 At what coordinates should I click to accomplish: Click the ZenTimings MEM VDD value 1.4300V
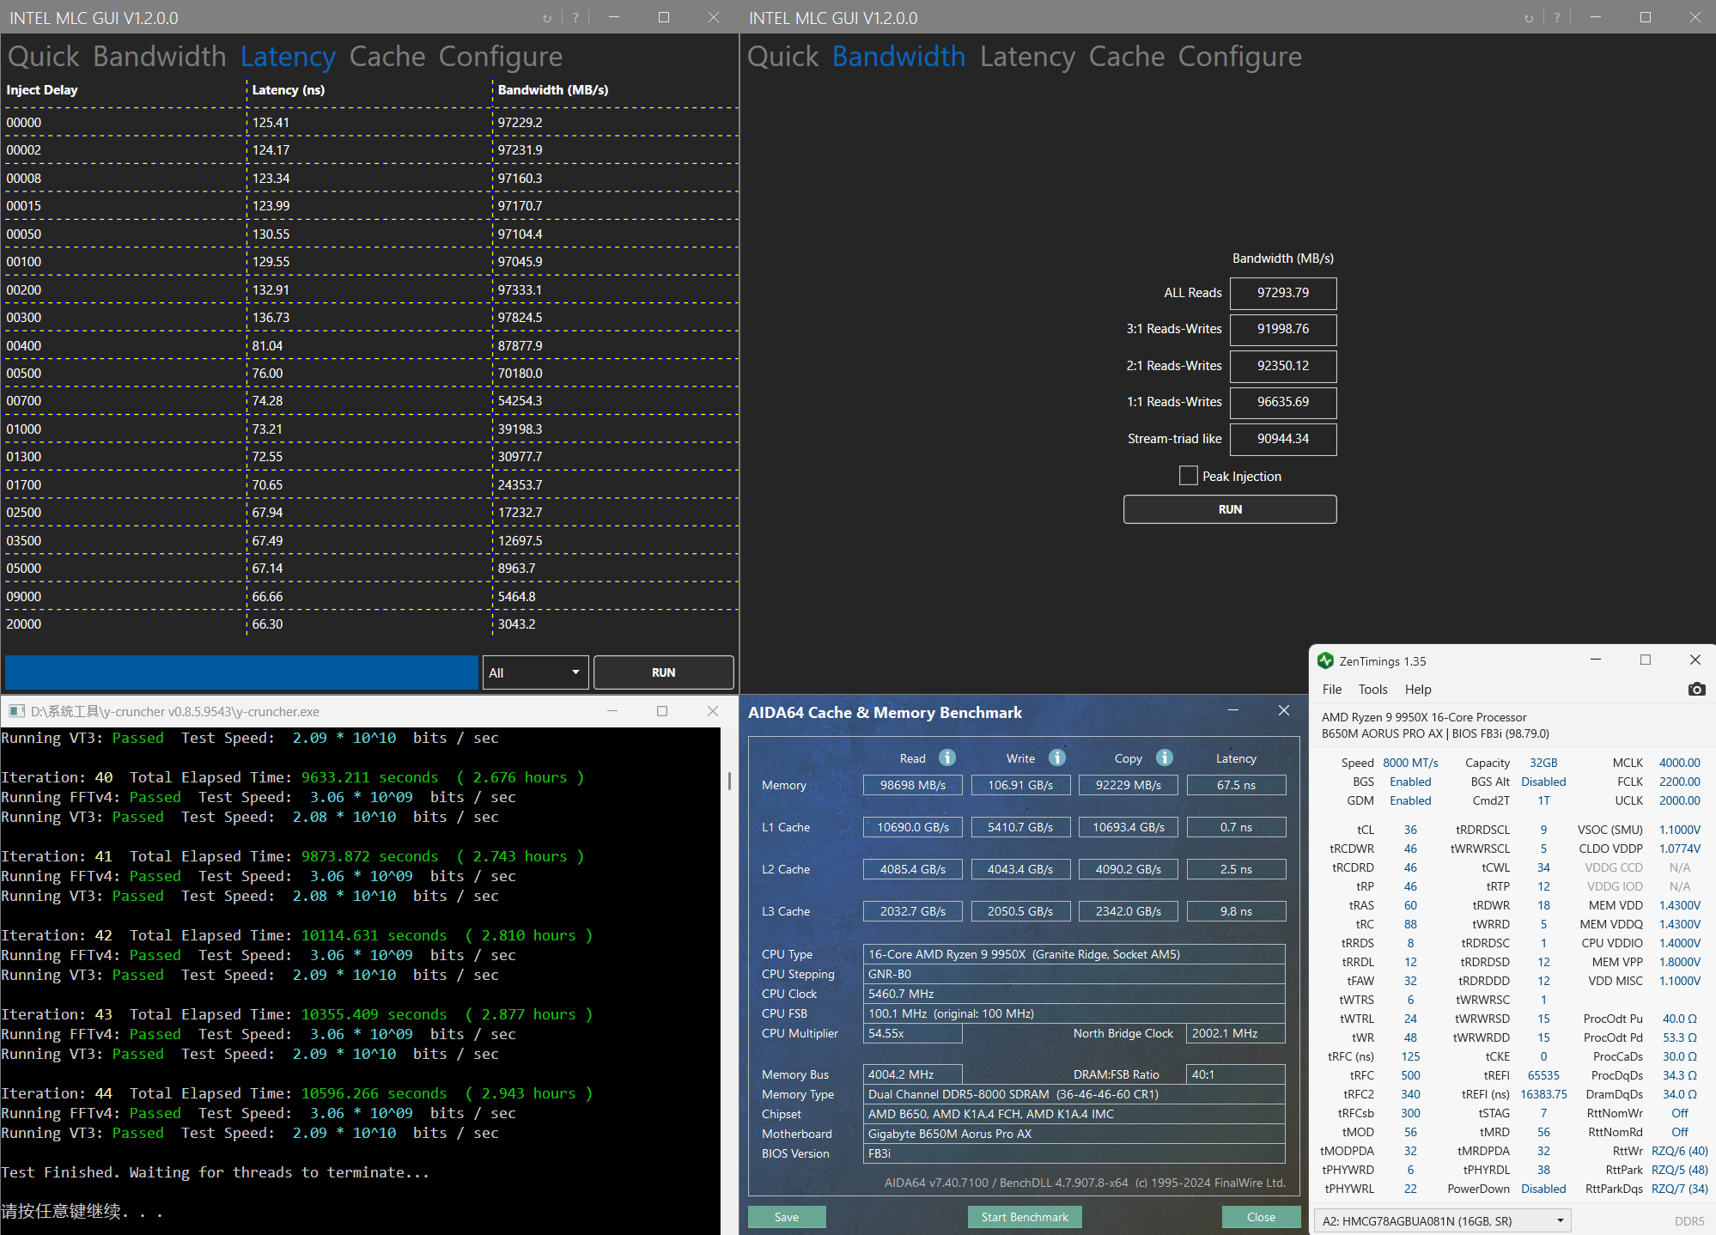tap(1679, 905)
